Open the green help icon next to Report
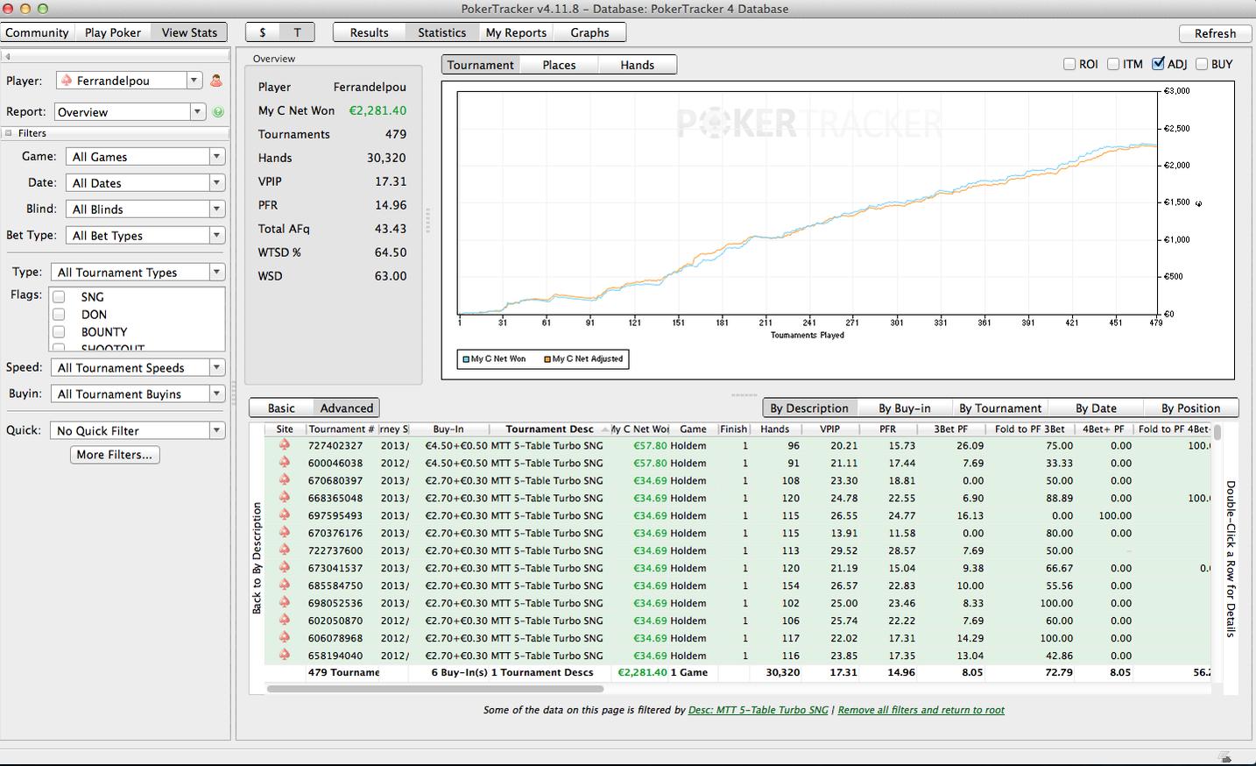The height and width of the screenshot is (766, 1256). click(x=218, y=112)
